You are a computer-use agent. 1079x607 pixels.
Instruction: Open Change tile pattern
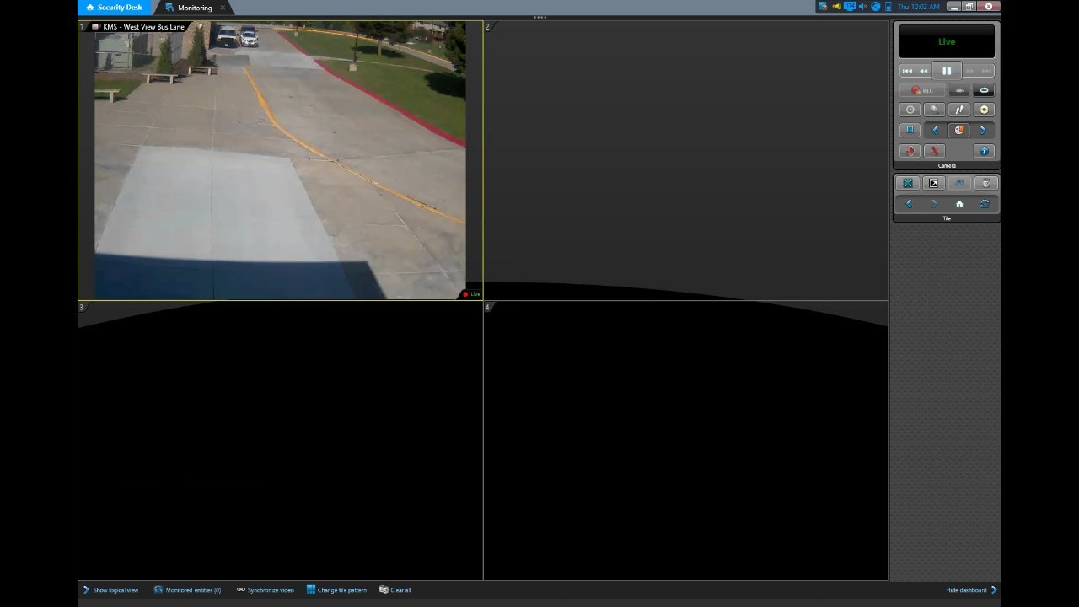point(336,590)
